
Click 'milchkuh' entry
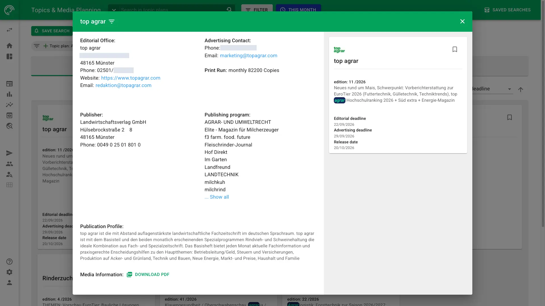point(215,182)
